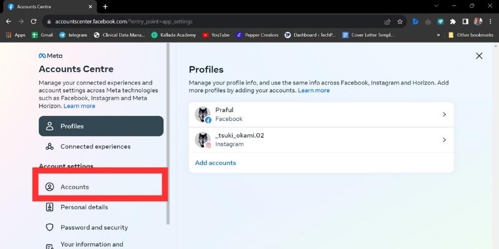The width and height of the screenshot is (499, 249).
Task: Click the address bar URL
Action: [x=124, y=22]
